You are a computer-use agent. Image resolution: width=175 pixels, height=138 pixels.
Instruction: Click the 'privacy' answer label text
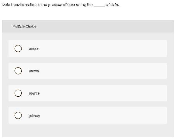click(35, 116)
